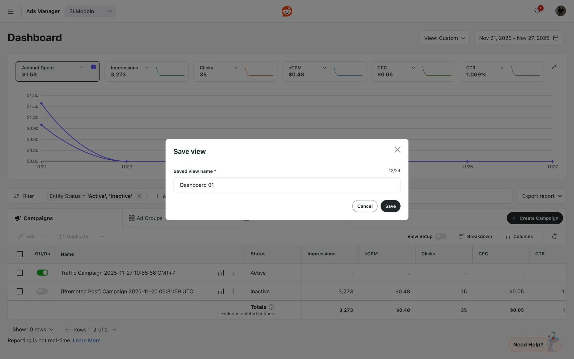Click the notifications bell icon
Image resolution: width=574 pixels, height=359 pixels.
click(537, 11)
